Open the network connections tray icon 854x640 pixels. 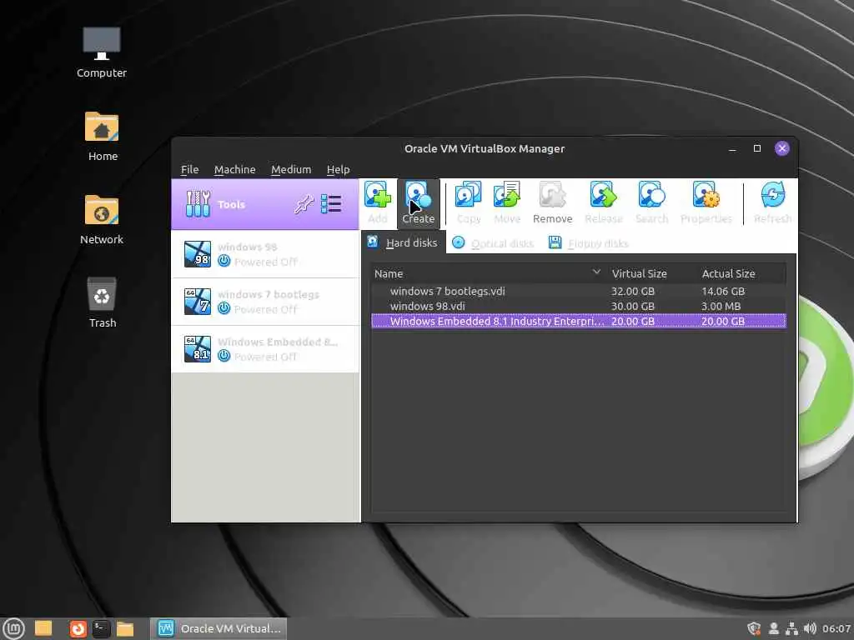coord(792,628)
